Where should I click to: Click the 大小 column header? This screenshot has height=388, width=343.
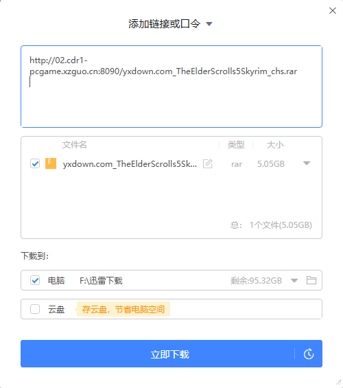point(275,145)
